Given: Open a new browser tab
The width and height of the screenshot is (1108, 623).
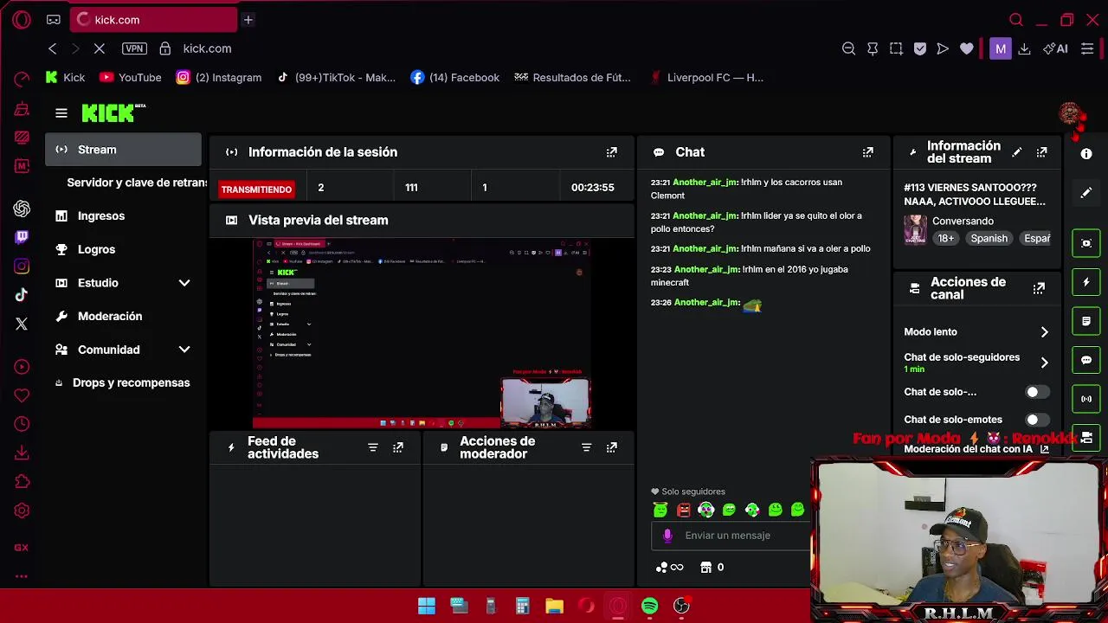Looking at the screenshot, I should tap(248, 20).
